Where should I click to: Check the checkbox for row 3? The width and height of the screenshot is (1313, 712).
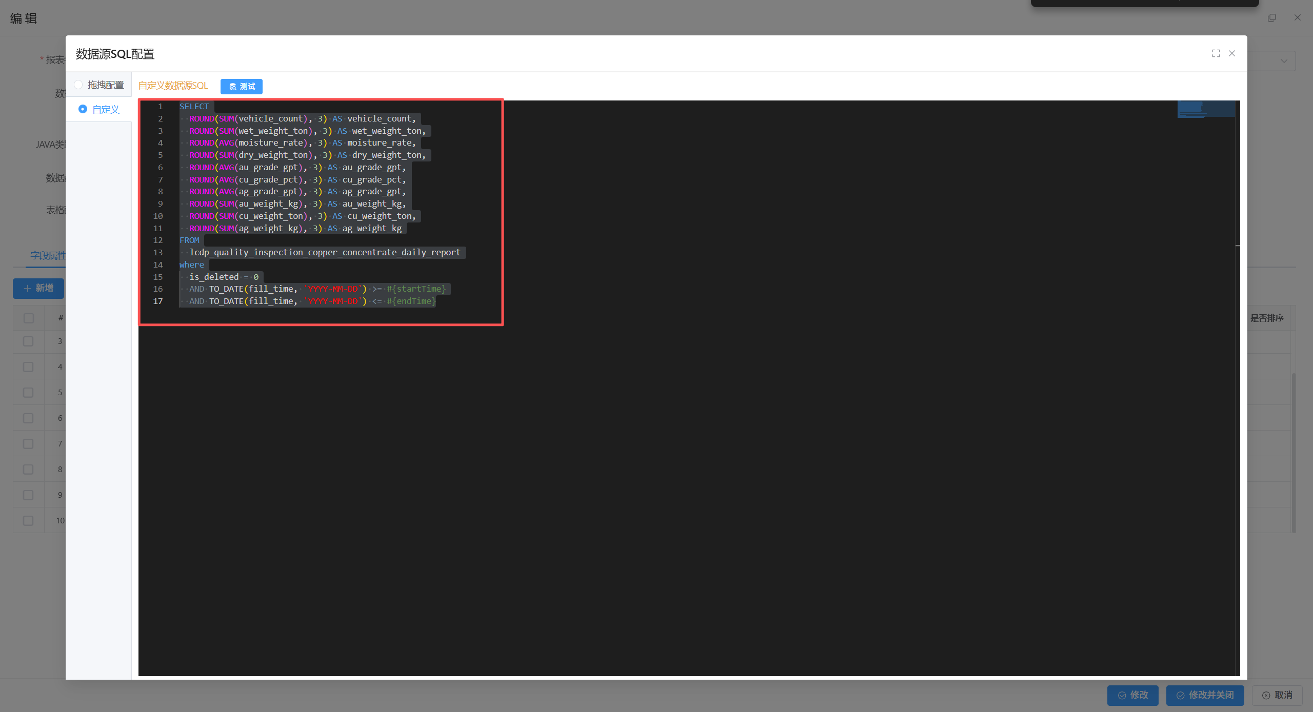[28, 341]
